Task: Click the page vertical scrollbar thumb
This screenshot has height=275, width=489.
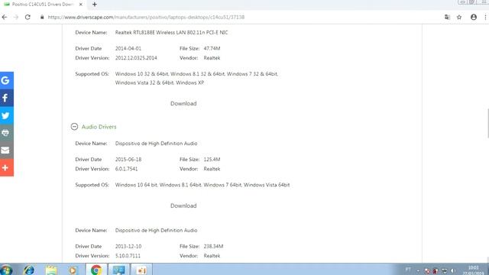Action: tap(487, 123)
